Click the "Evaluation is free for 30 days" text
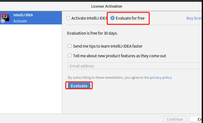203x123 pixels. click(92, 33)
